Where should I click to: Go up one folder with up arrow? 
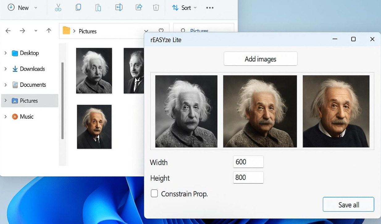[49, 31]
